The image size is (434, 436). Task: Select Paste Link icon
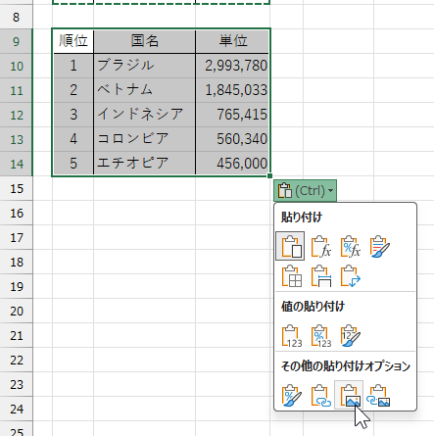(x=320, y=395)
